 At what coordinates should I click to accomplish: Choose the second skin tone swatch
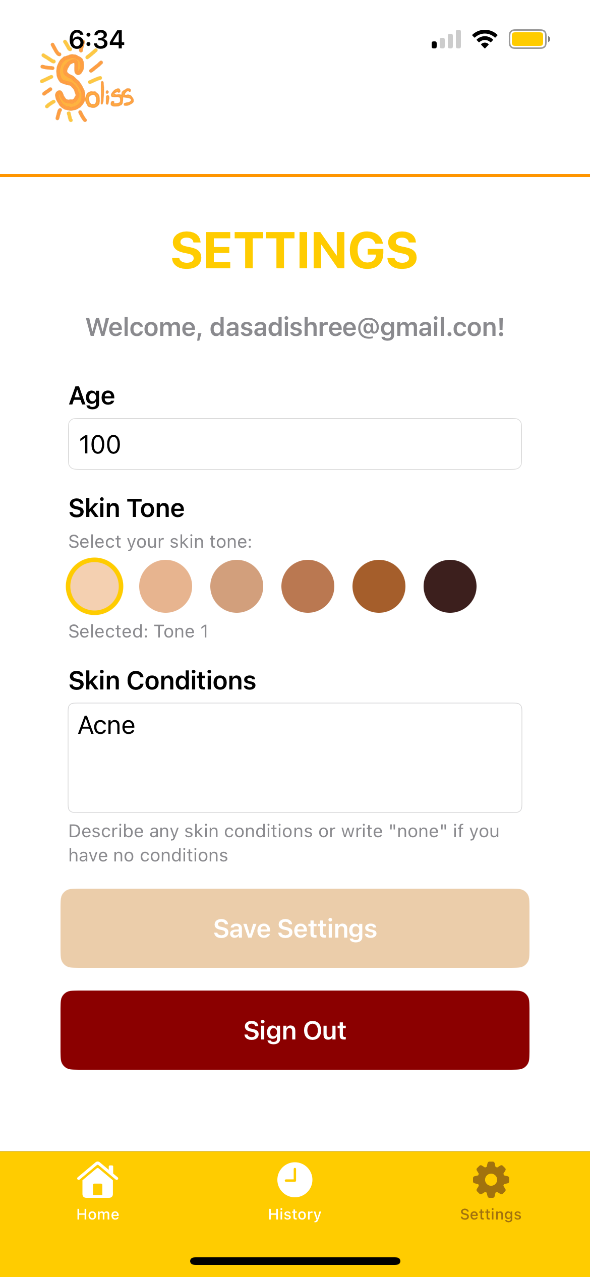[x=166, y=586]
